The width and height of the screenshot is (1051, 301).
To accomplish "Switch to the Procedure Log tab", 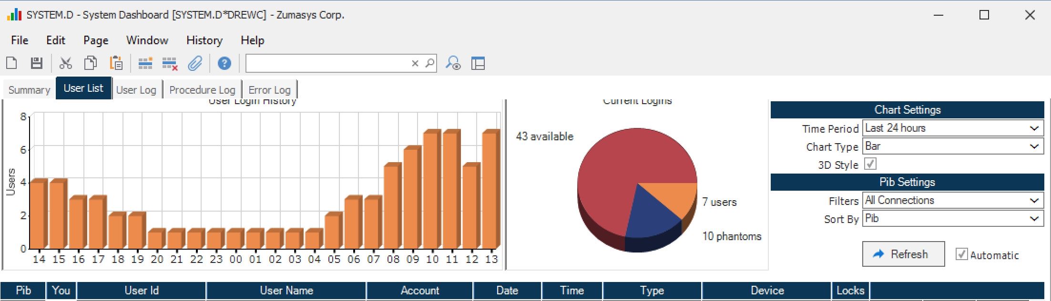I will (202, 90).
